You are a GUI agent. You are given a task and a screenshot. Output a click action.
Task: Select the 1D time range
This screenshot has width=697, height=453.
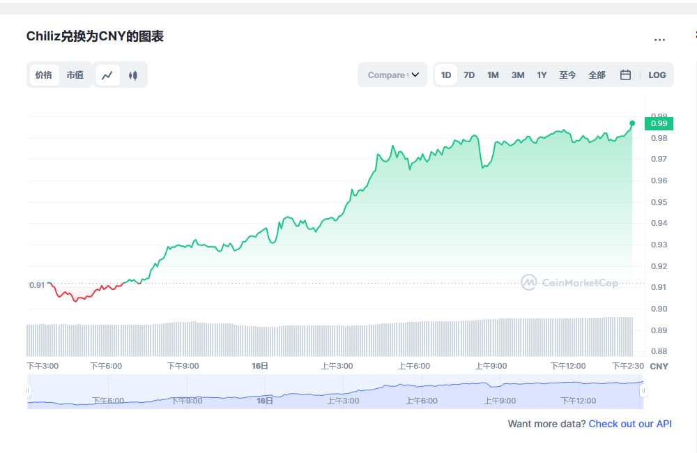click(x=446, y=75)
